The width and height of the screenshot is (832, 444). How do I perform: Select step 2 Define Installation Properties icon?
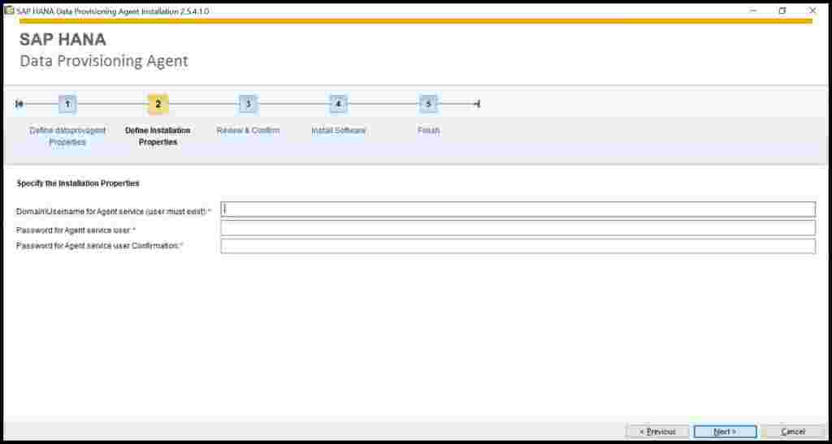[x=158, y=105]
